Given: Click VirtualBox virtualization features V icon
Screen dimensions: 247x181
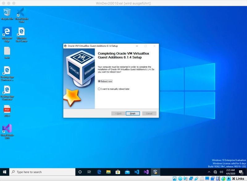Looking at the screenshot, I should click(x=218, y=179).
